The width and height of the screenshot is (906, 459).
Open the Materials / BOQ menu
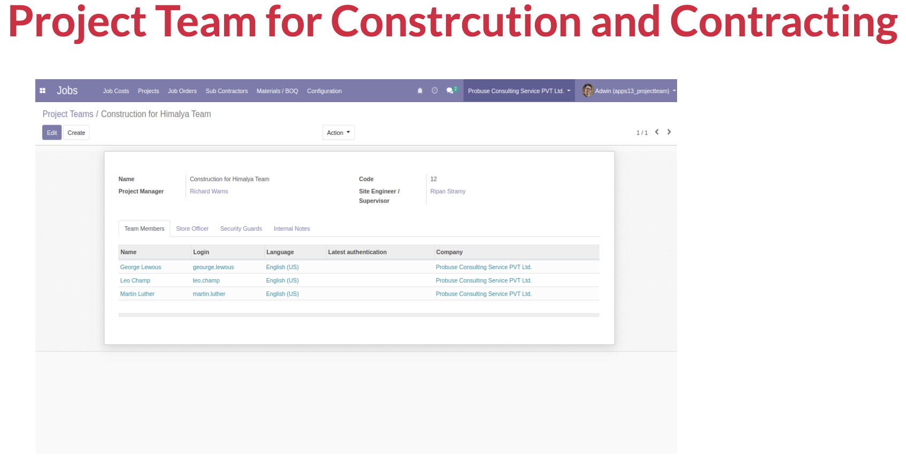(277, 91)
